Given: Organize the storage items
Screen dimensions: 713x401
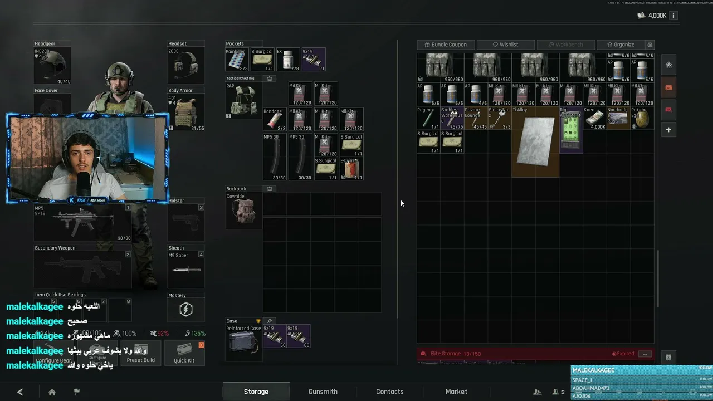Looking at the screenshot, I should 621,45.
